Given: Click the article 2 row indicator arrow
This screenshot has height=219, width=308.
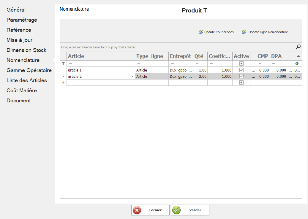Looking at the screenshot, I should coord(63,77).
